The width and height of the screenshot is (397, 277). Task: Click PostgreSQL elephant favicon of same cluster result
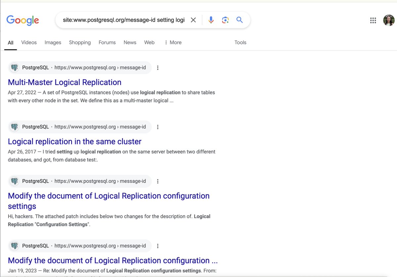(x=14, y=127)
